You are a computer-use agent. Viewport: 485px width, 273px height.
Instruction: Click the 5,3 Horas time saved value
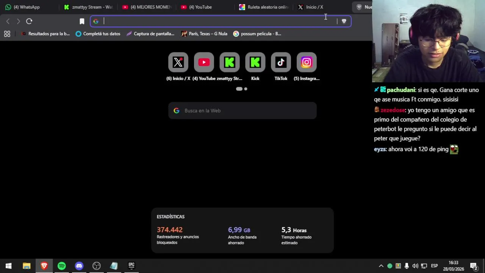click(294, 230)
